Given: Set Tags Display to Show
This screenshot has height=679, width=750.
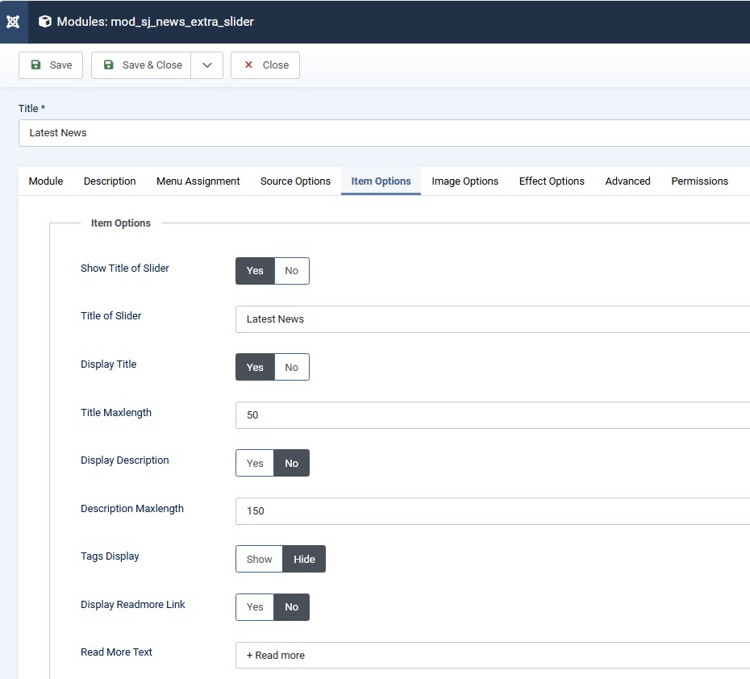Looking at the screenshot, I should 259,560.
